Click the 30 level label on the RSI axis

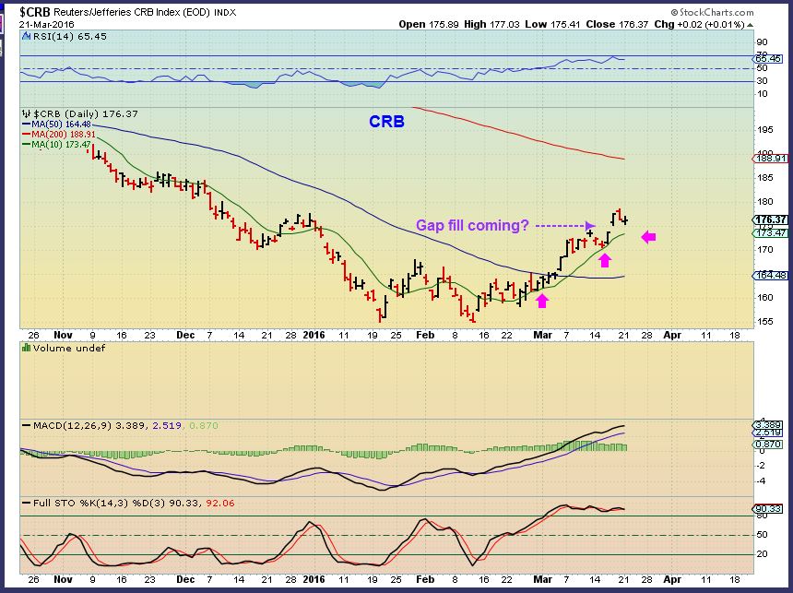pyautogui.click(x=763, y=81)
